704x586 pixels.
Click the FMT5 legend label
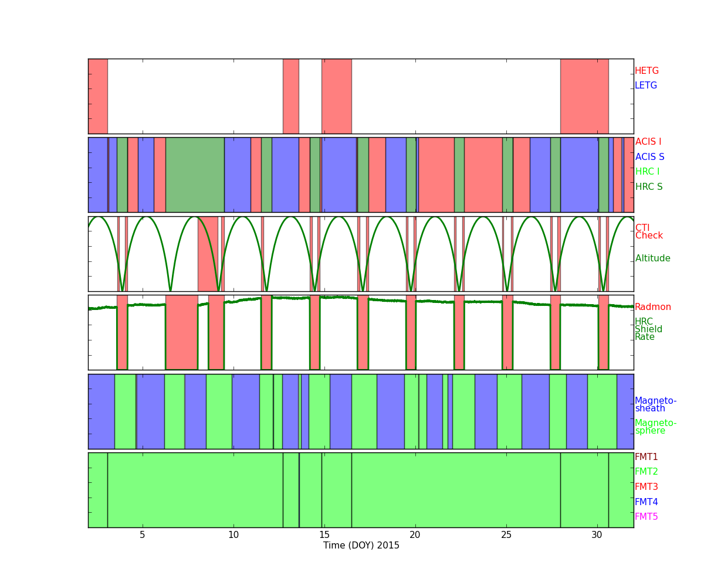tap(647, 517)
